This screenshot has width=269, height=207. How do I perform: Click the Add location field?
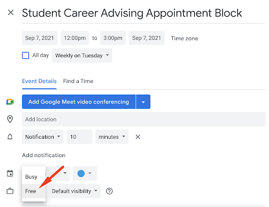tap(144, 119)
